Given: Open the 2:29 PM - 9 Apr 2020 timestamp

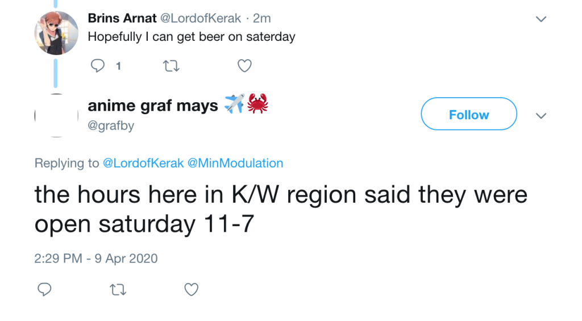Looking at the screenshot, I should (96, 259).
